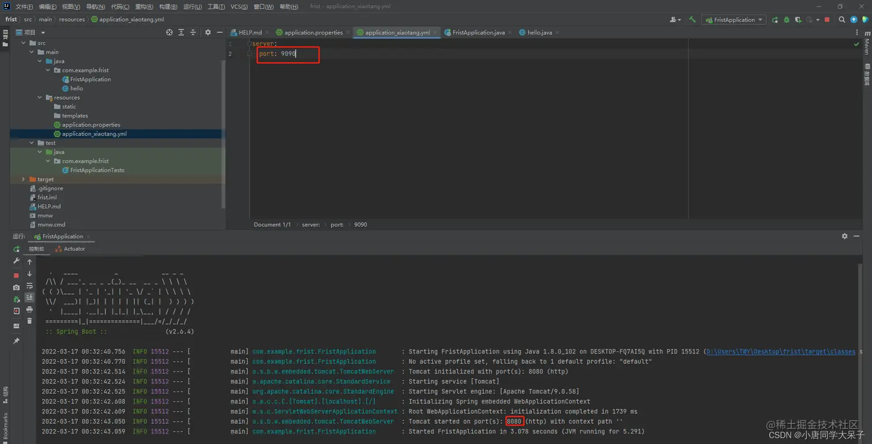Toggle soft-wrap in the console
This screenshot has width=872, height=444.
(29, 286)
